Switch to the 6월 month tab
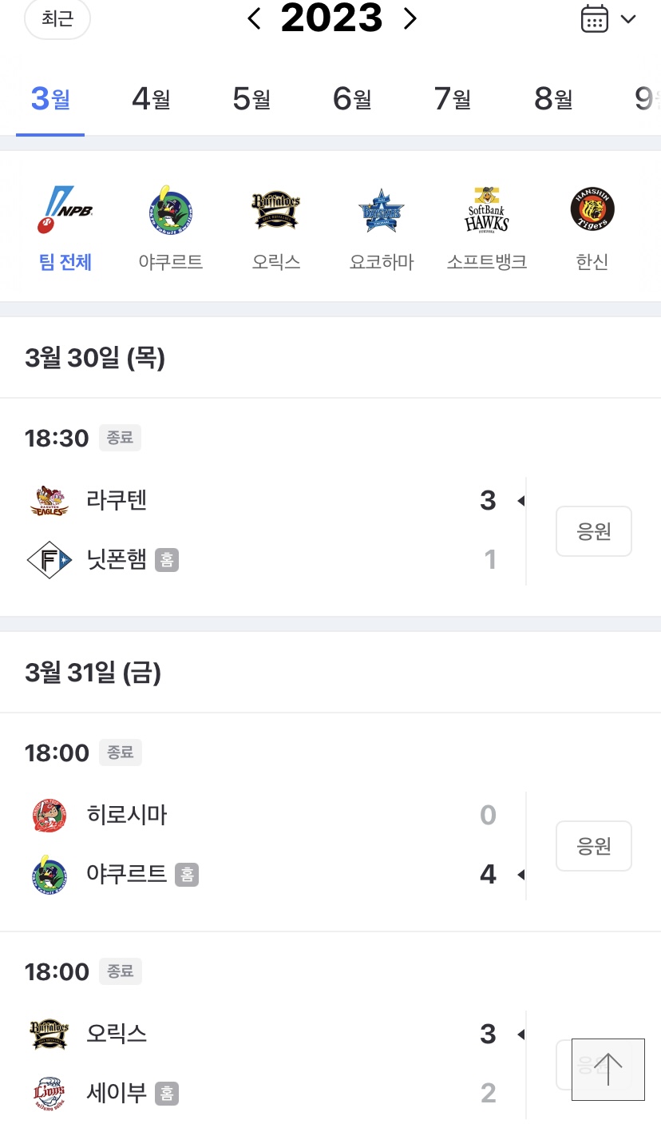This screenshot has width=661, height=1124. pyautogui.click(x=352, y=100)
